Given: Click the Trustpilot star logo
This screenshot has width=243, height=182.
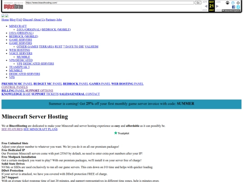Looking at the screenshot, I should (121, 133).
